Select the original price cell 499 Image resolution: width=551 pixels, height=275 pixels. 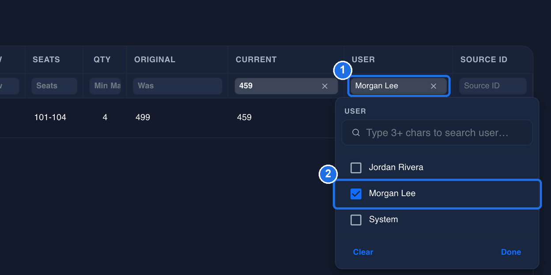pos(143,117)
